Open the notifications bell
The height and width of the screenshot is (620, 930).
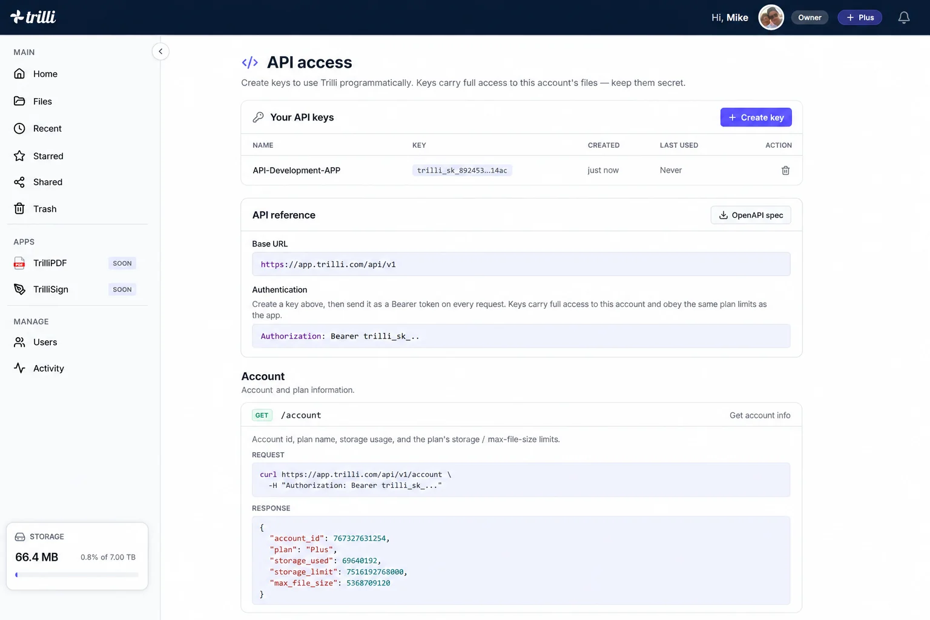(904, 18)
